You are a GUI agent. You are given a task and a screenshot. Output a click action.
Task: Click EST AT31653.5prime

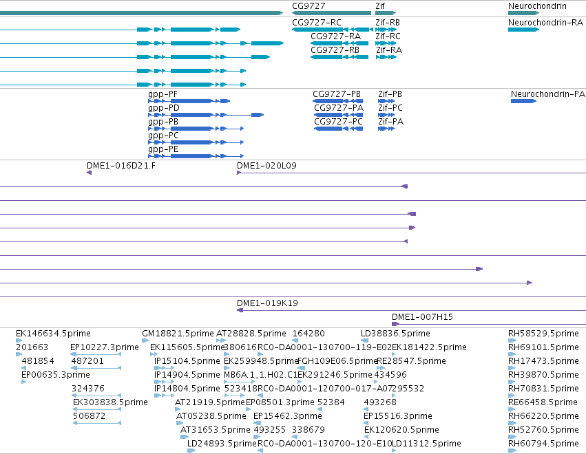(x=216, y=430)
